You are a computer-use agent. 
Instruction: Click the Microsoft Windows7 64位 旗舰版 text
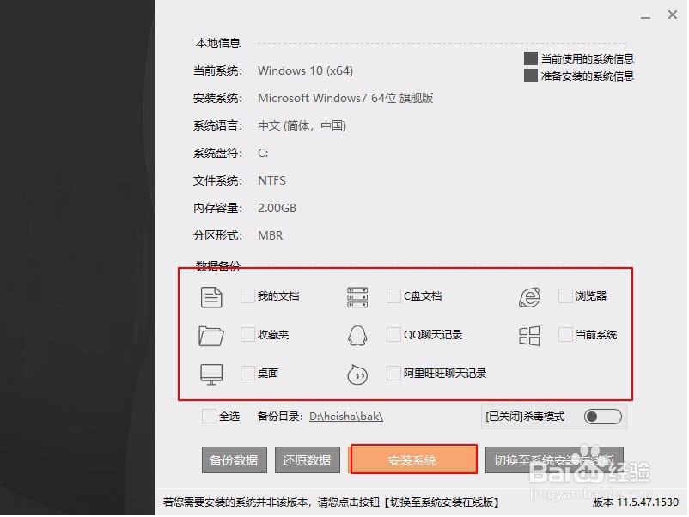point(345,98)
